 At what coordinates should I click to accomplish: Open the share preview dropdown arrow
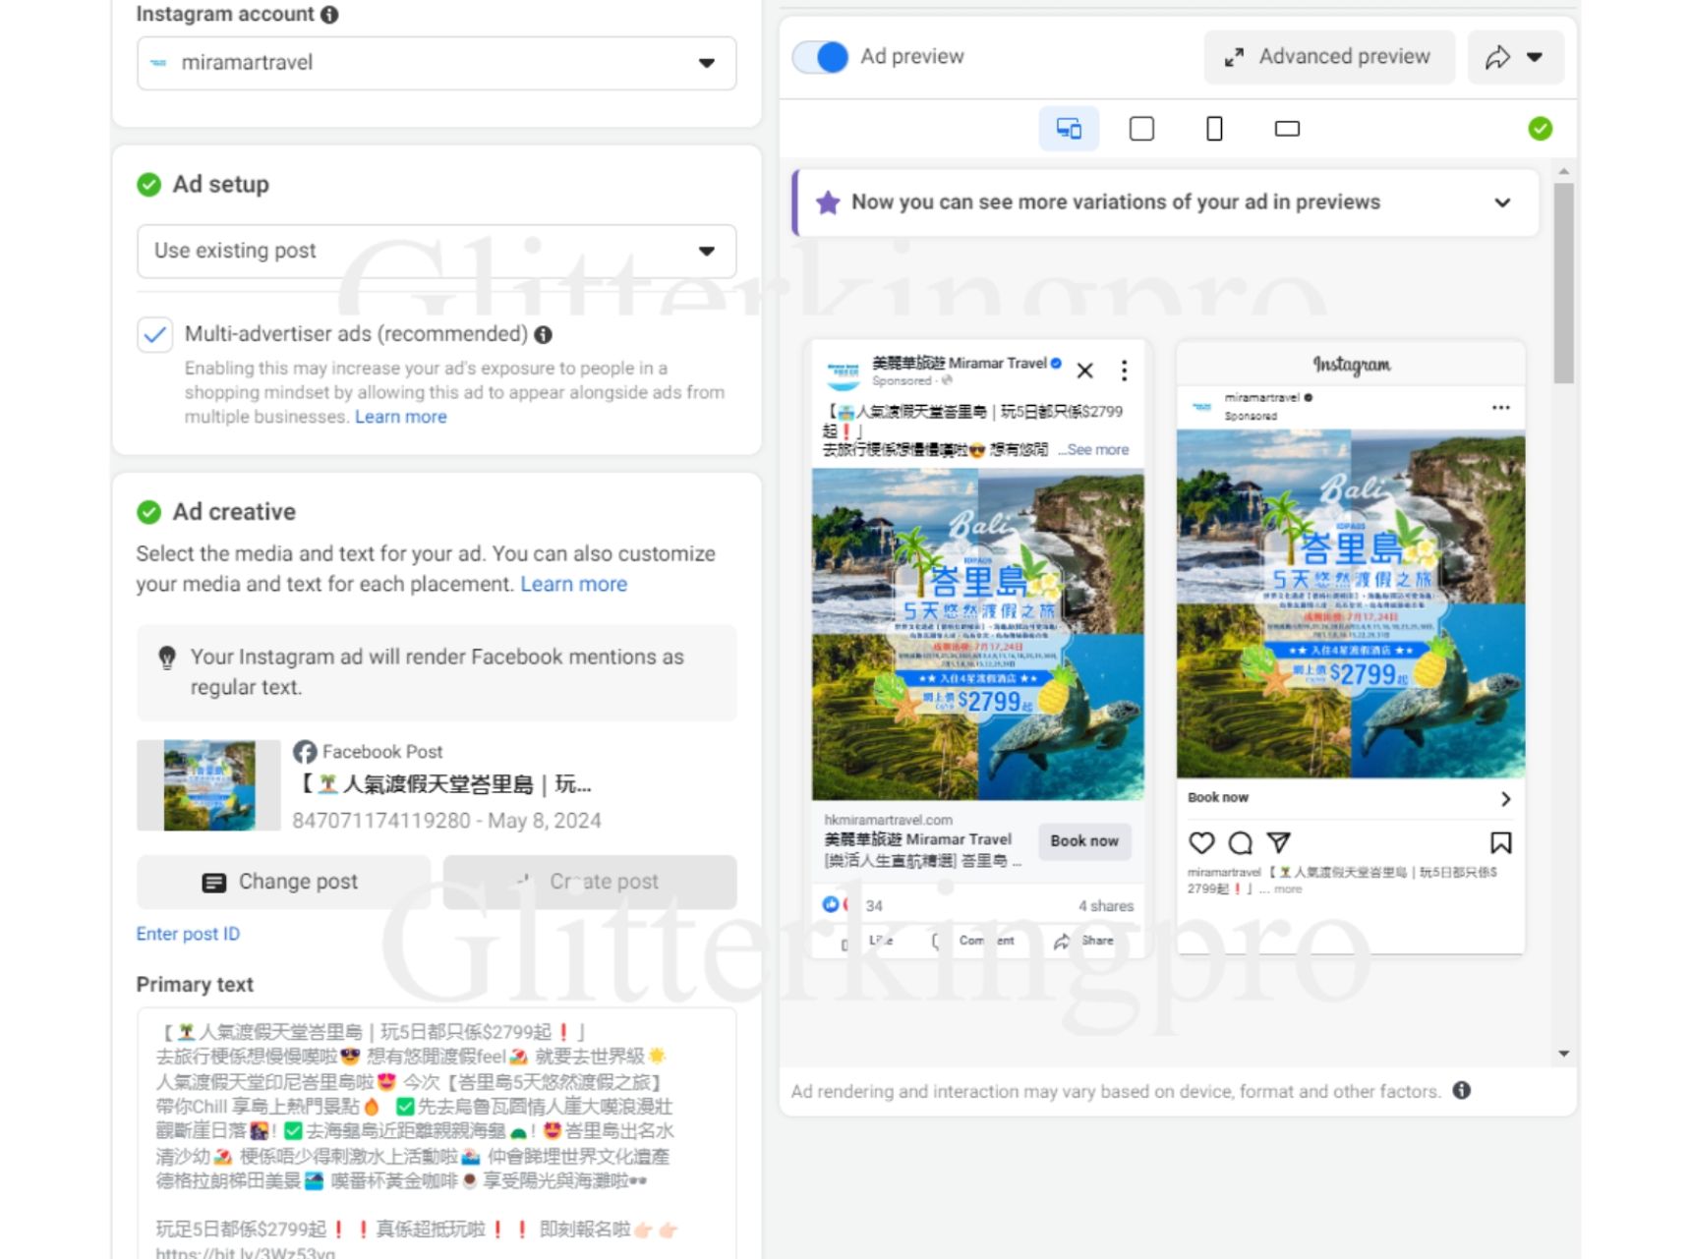coord(1534,57)
